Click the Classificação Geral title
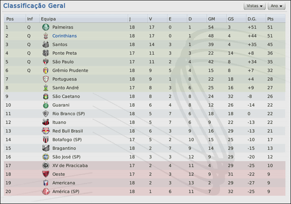This screenshot has height=204, width=291. 34,6
